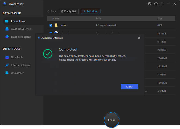
Task: Click the 0 KB size value
Action: coord(160,25)
